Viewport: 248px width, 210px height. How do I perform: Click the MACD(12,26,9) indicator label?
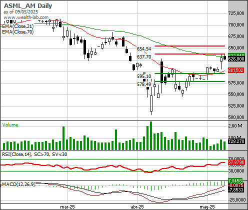(x=18, y=184)
